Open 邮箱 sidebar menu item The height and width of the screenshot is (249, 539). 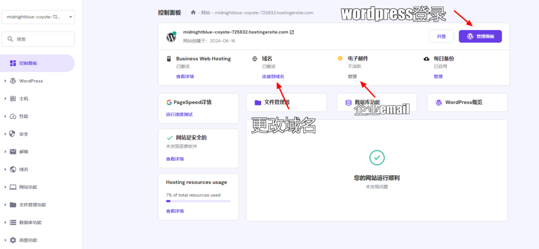point(24,152)
